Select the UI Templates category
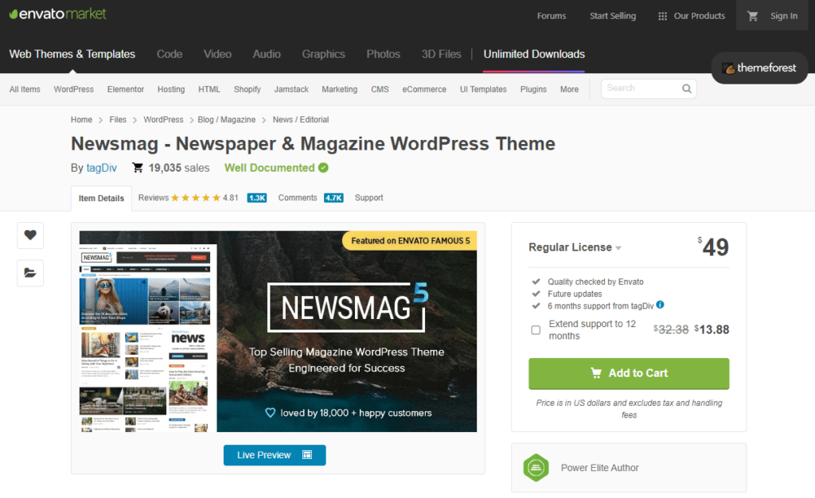 483,89
